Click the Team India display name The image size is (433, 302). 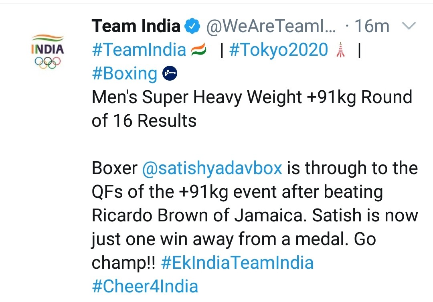(136, 26)
